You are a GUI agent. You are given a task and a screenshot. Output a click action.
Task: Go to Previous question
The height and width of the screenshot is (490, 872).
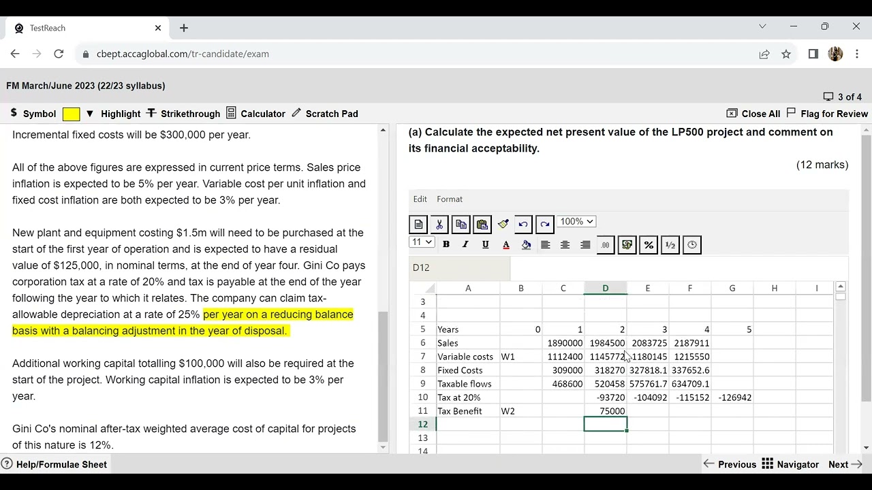730,464
